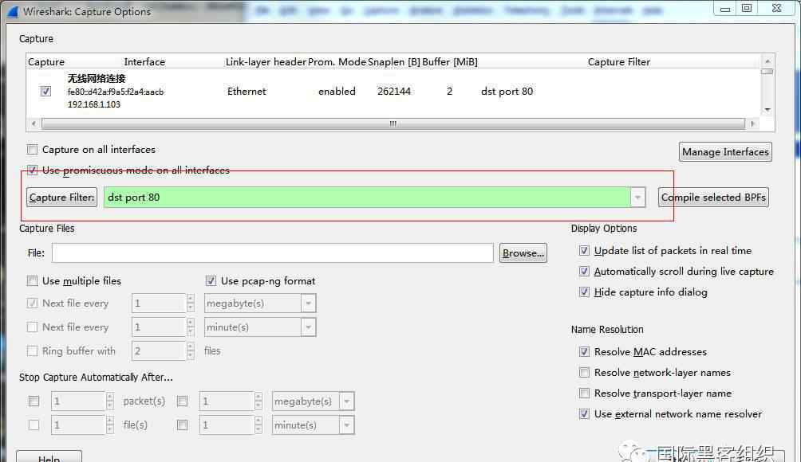The height and width of the screenshot is (462, 801).
Task: Click the Capture Filter column header
Action: 618,61
